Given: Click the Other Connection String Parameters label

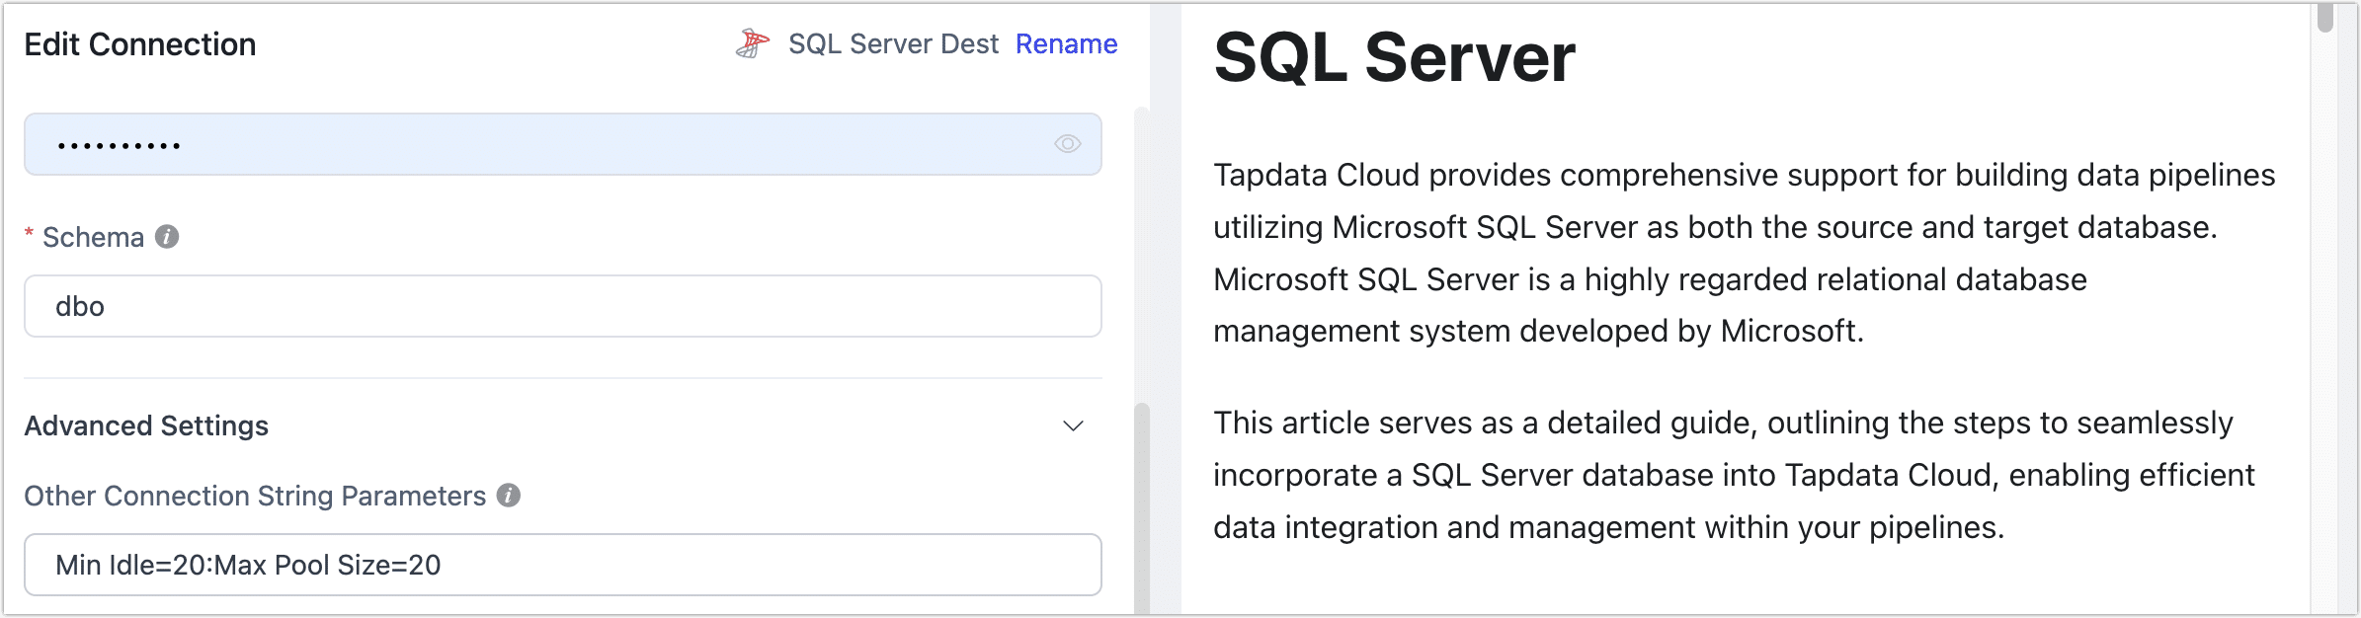Looking at the screenshot, I should coord(255,496).
